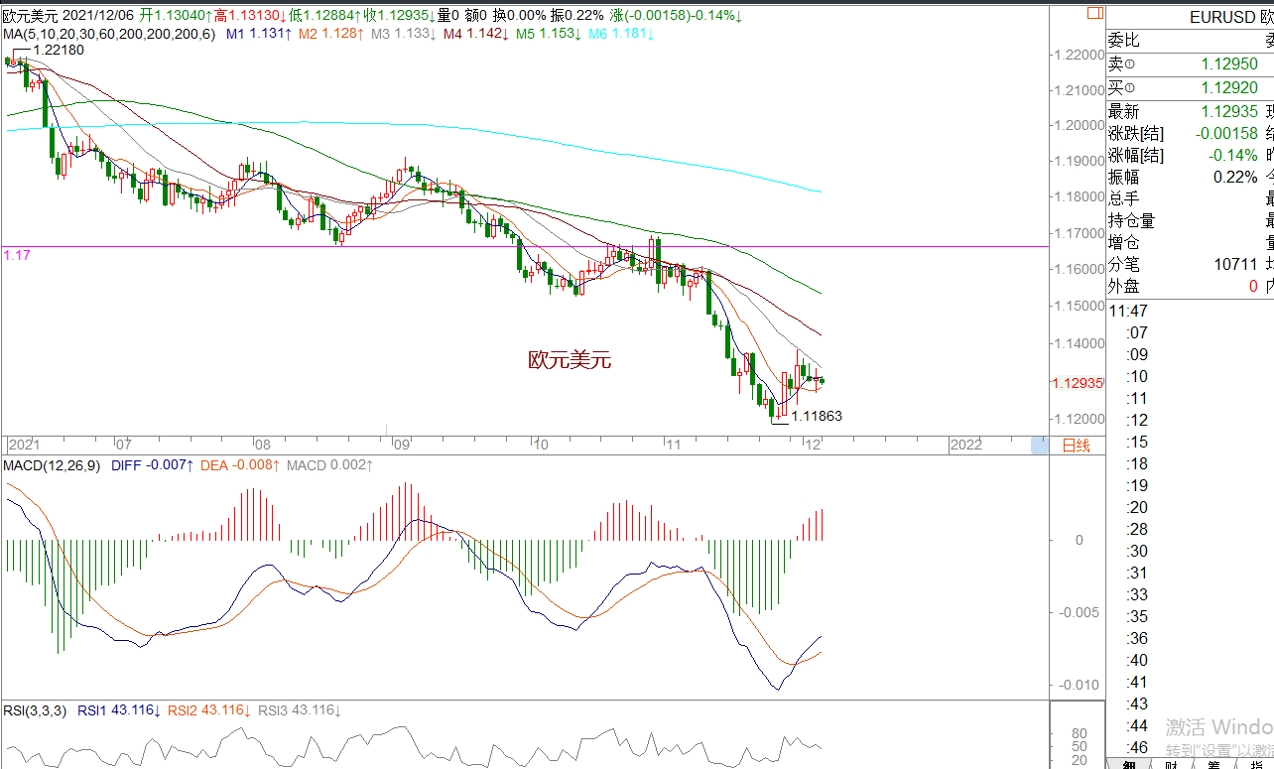Image resolution: width=1274 pixels, height=769 pixels.
Task: Click the 2022 label on the time axis
Action: point(965,445)
